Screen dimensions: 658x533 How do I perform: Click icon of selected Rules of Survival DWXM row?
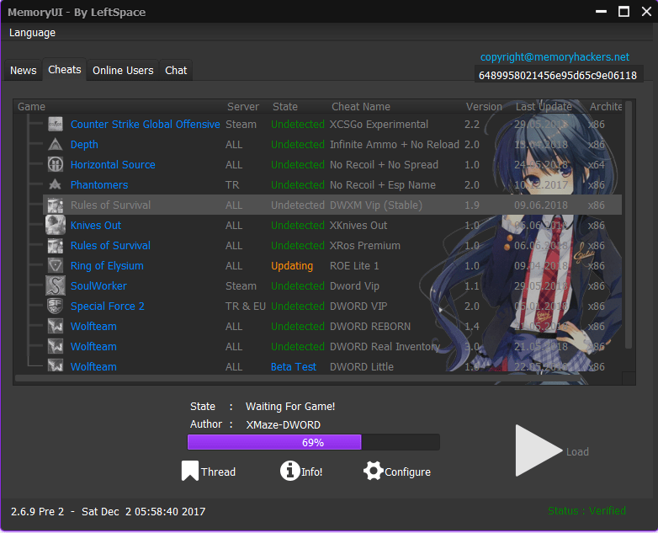tap(56, 205)
